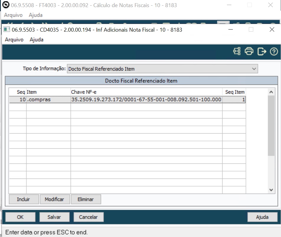Click the TOTVS logo in background window title
The height and width of the screenshot is (237, 281).
pyautogui.click(x=6, y=5)
